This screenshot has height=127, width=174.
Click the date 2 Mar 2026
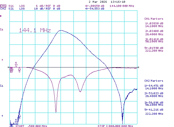pyautogui.click(x=98, y=2)
